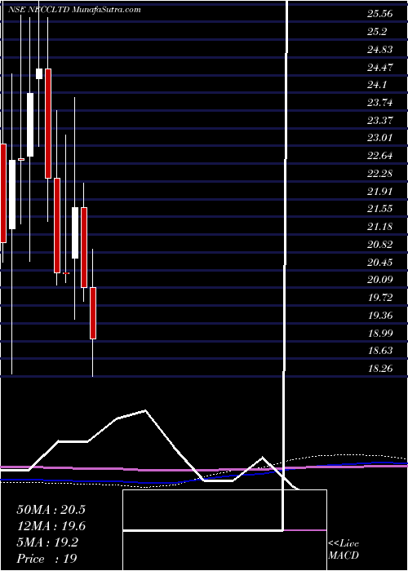This screenshot has width=408, height=571.
Task: Click the <<Live MACD label
Action: coord(344,550)
